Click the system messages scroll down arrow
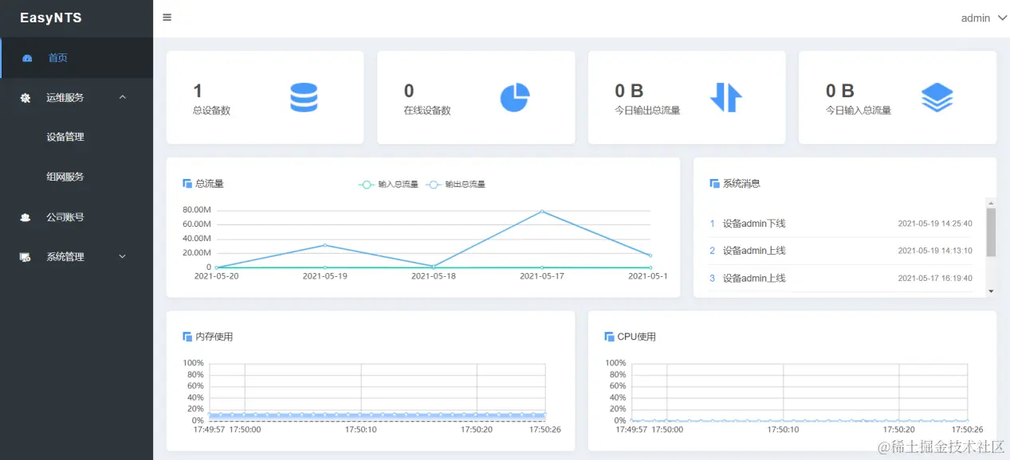Viewport: 1010px width, 460px height. [991, 291]
